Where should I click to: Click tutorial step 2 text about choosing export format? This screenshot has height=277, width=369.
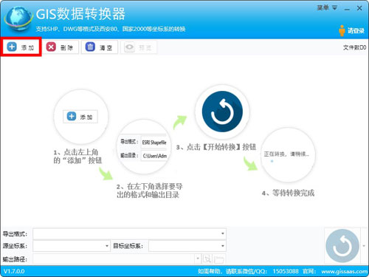tap(150, 191)
